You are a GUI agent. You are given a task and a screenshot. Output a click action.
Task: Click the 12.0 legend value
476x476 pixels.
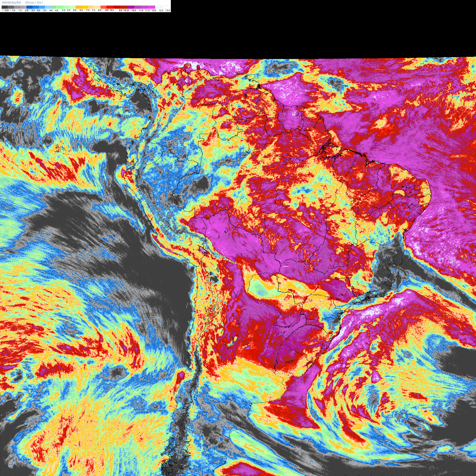154,10
